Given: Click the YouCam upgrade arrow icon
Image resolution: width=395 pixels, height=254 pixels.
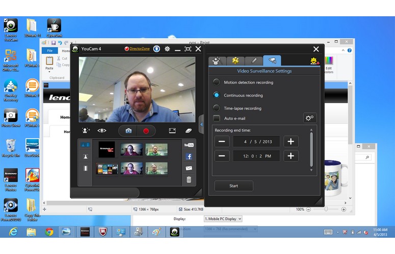Looking at the screenshot, I should click(156, 49).
